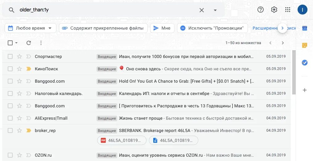Select checkbox for AliExpress|Tmall email
Screen dimensions: 313x161
tap(10, 118)
